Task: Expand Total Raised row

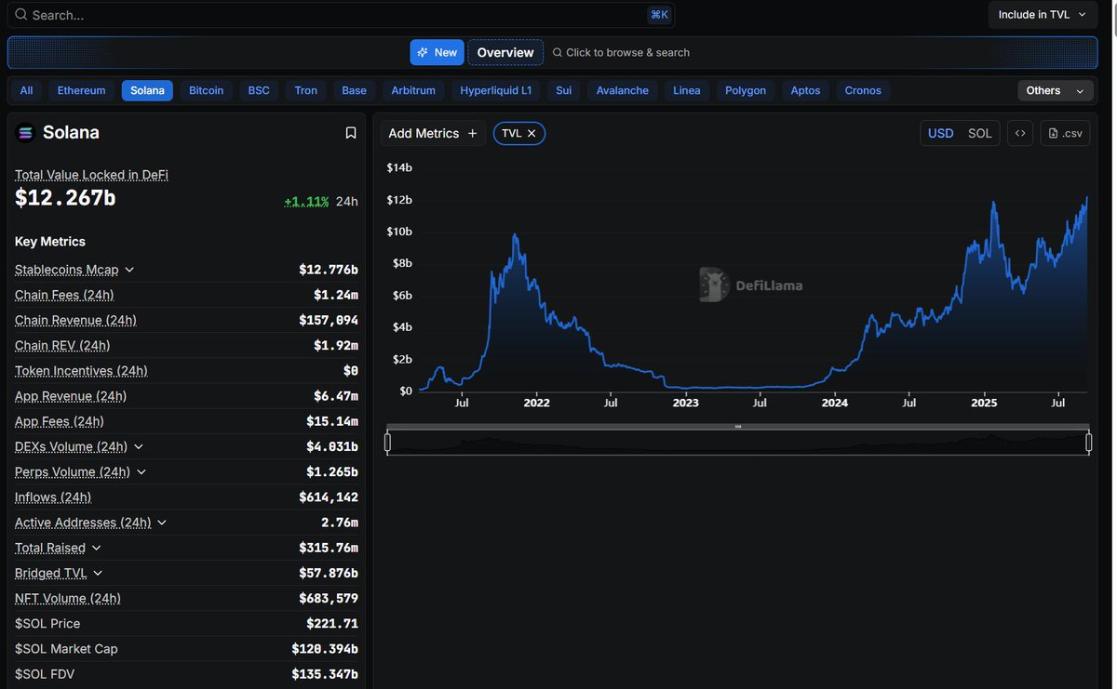Action: 97,548
